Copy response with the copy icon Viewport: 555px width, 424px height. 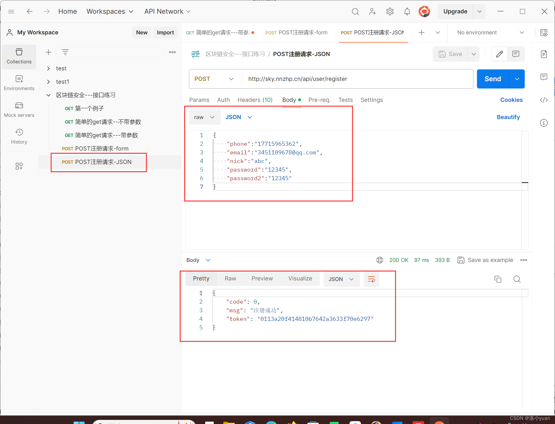click(498, 279)
